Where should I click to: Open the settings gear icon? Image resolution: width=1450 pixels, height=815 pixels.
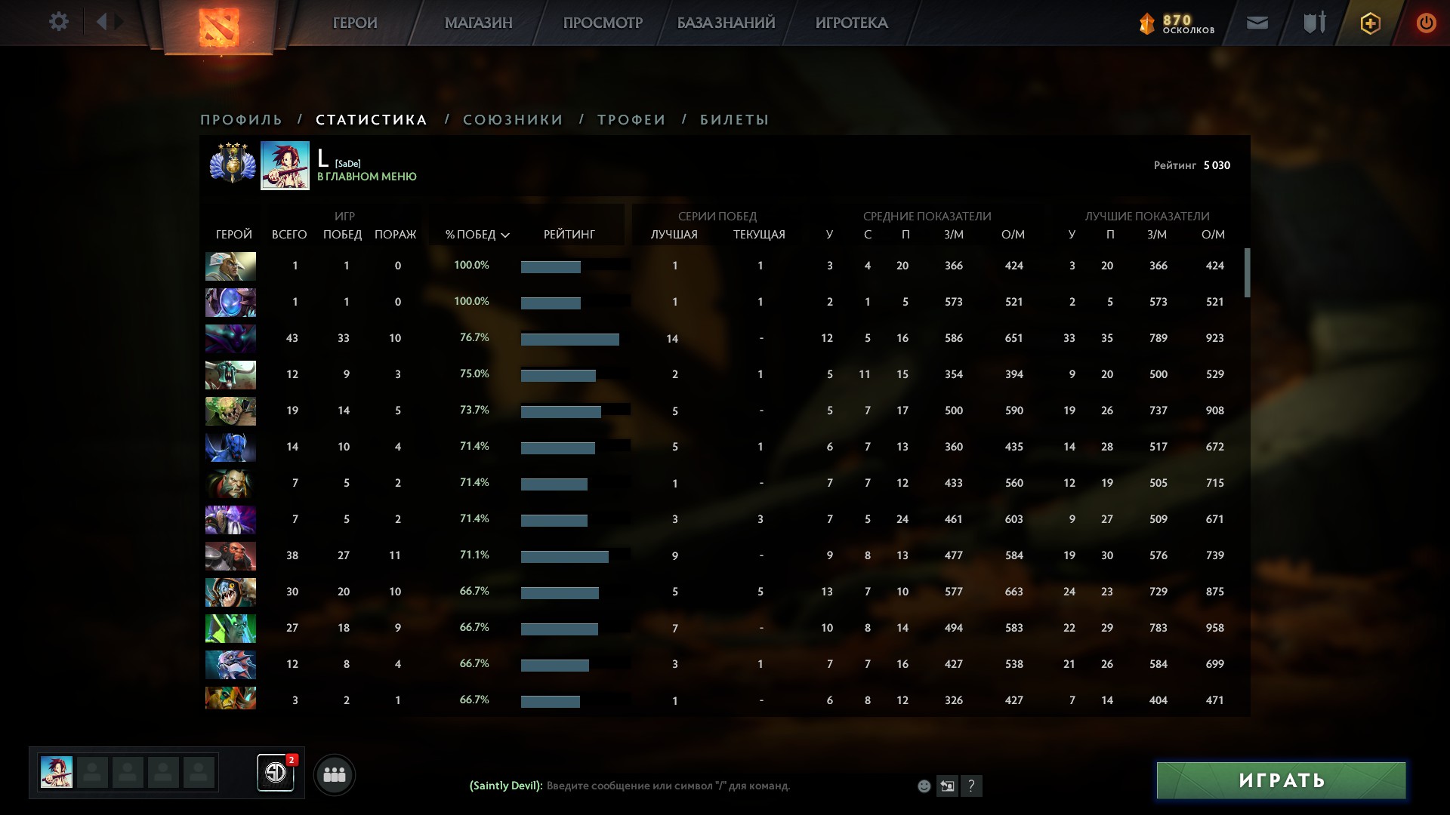click(x=58, y=22)
